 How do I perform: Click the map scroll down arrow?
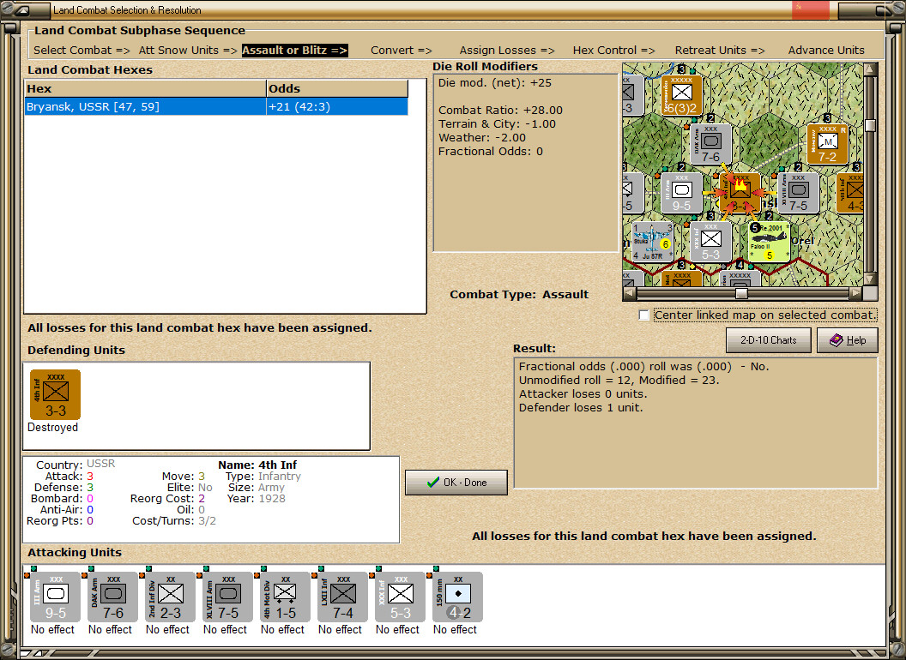tap(870, 279)
